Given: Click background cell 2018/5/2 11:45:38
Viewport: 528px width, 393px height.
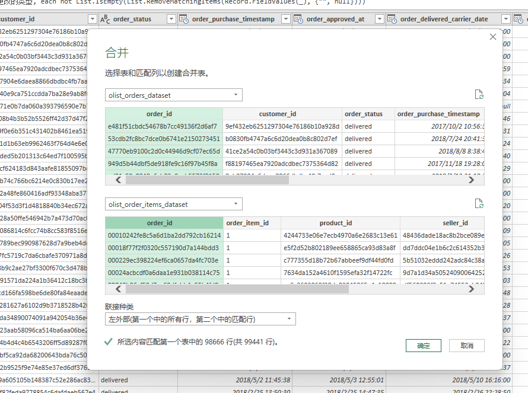Looking at the screenshot, I should point(235,380).
